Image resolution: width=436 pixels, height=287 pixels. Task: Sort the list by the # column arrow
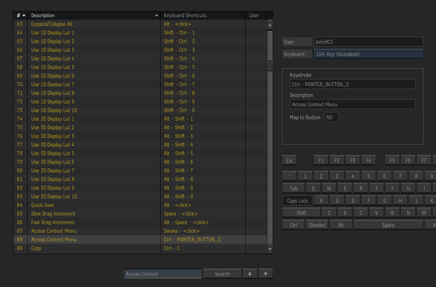(24, 15)
